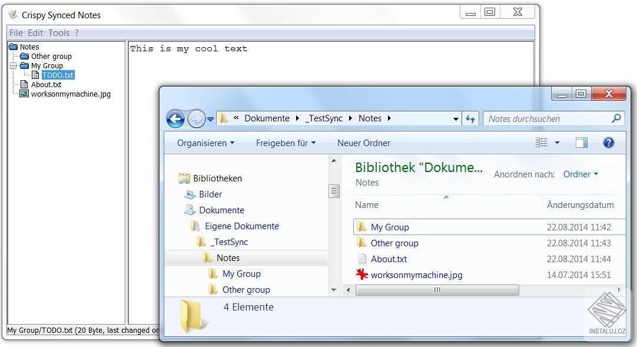
Task: Select About.txt in the notes tree
Action: tap(46, 84)
